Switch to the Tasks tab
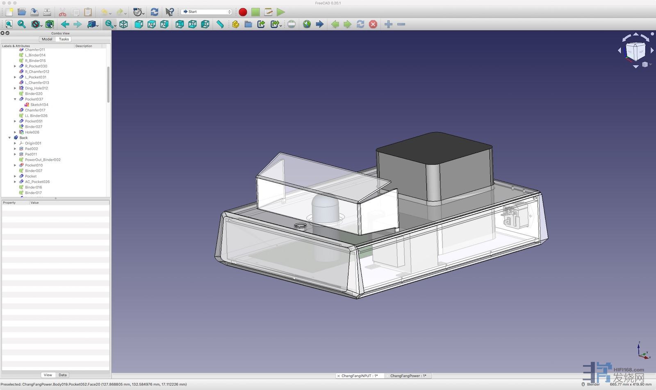The image size is (656, 390). coord(64,39)
